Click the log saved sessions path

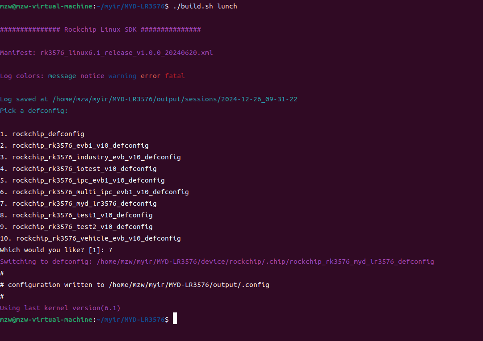click(x=175, y=99)
